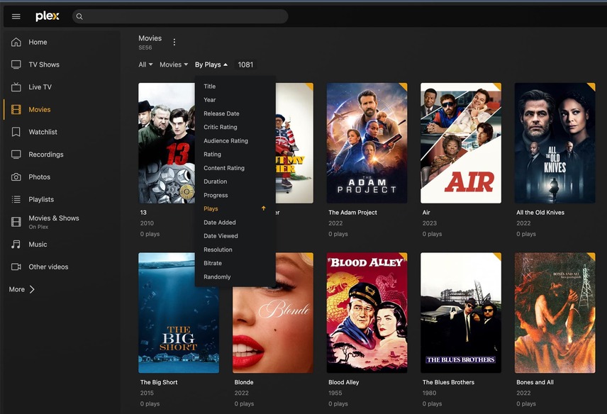Open the All filter dropdown
This screenshot has height=414, width=607.
point(145,65)
